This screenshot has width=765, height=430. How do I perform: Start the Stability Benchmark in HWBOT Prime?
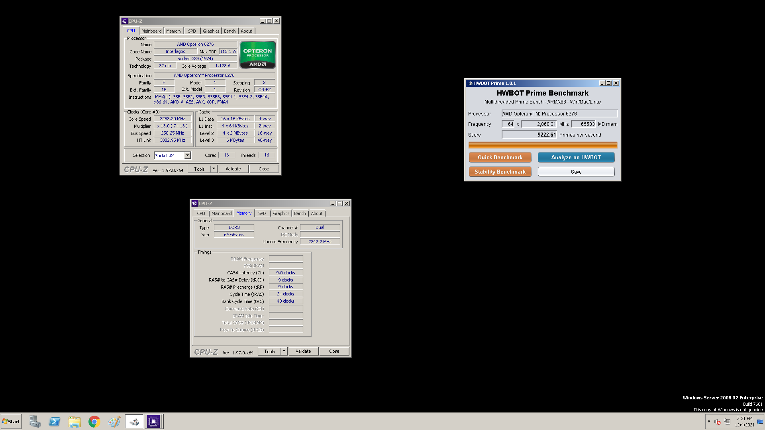500,172
